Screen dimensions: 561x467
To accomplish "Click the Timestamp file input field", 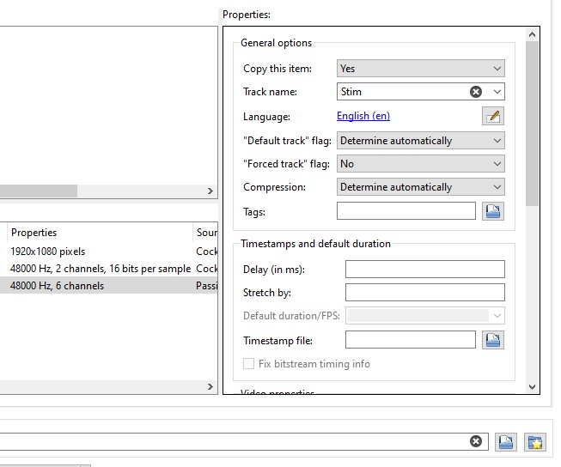I will click(x=411, y=340).
